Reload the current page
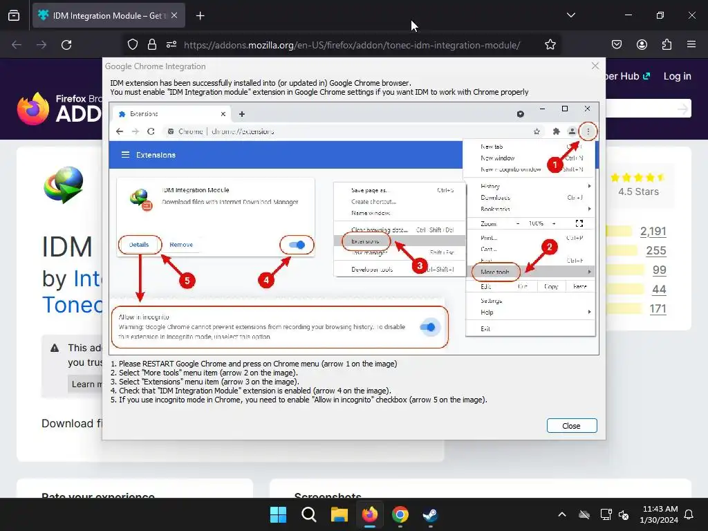708x531 pixels. pos(66,45)
